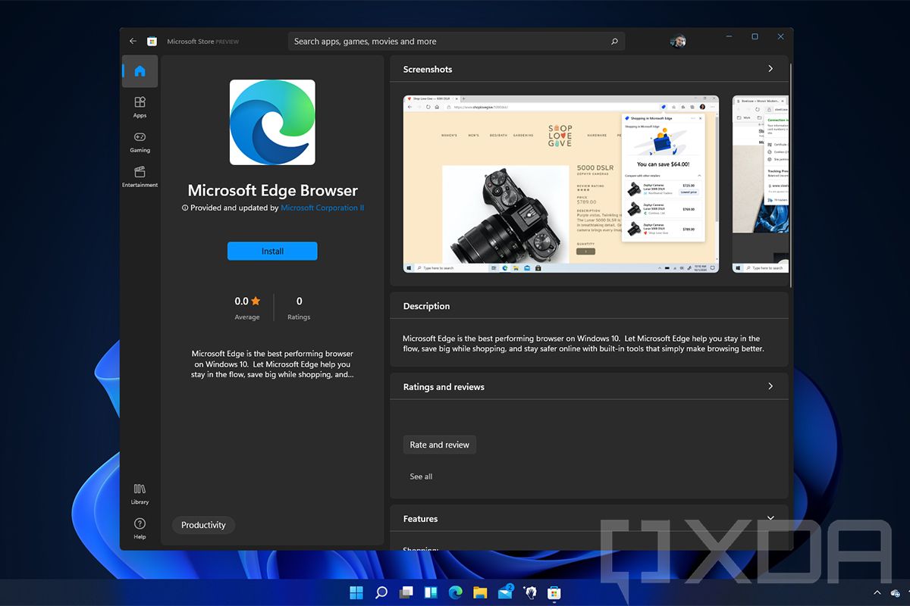This screenshot has width=910, height=606.
Task: Open the first Edge shopping screenshot
Action: (560, 184)
